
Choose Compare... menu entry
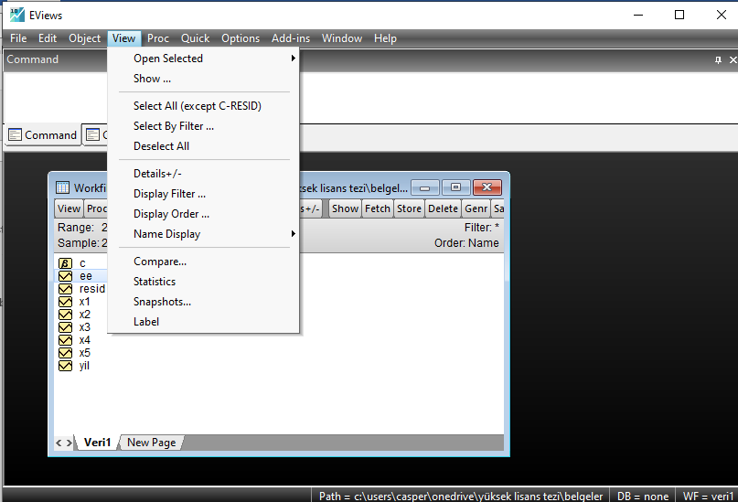coord(203,262)
